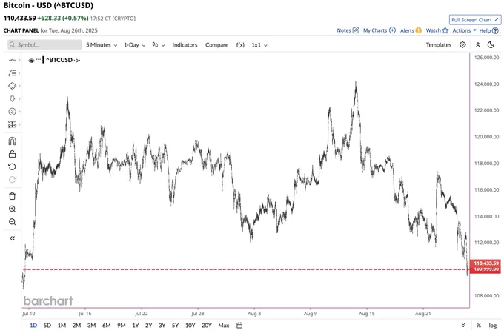This screenshot has height=333, width=504.
Task: Select the 1M range
Action: click(62, 326)
